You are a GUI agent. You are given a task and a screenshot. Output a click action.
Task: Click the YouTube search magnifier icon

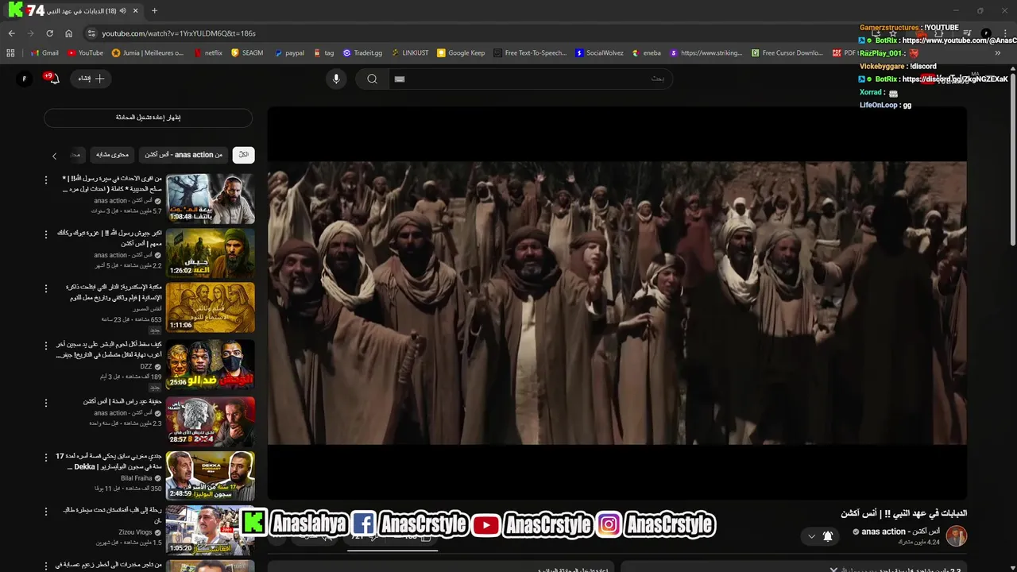[372, 79]
